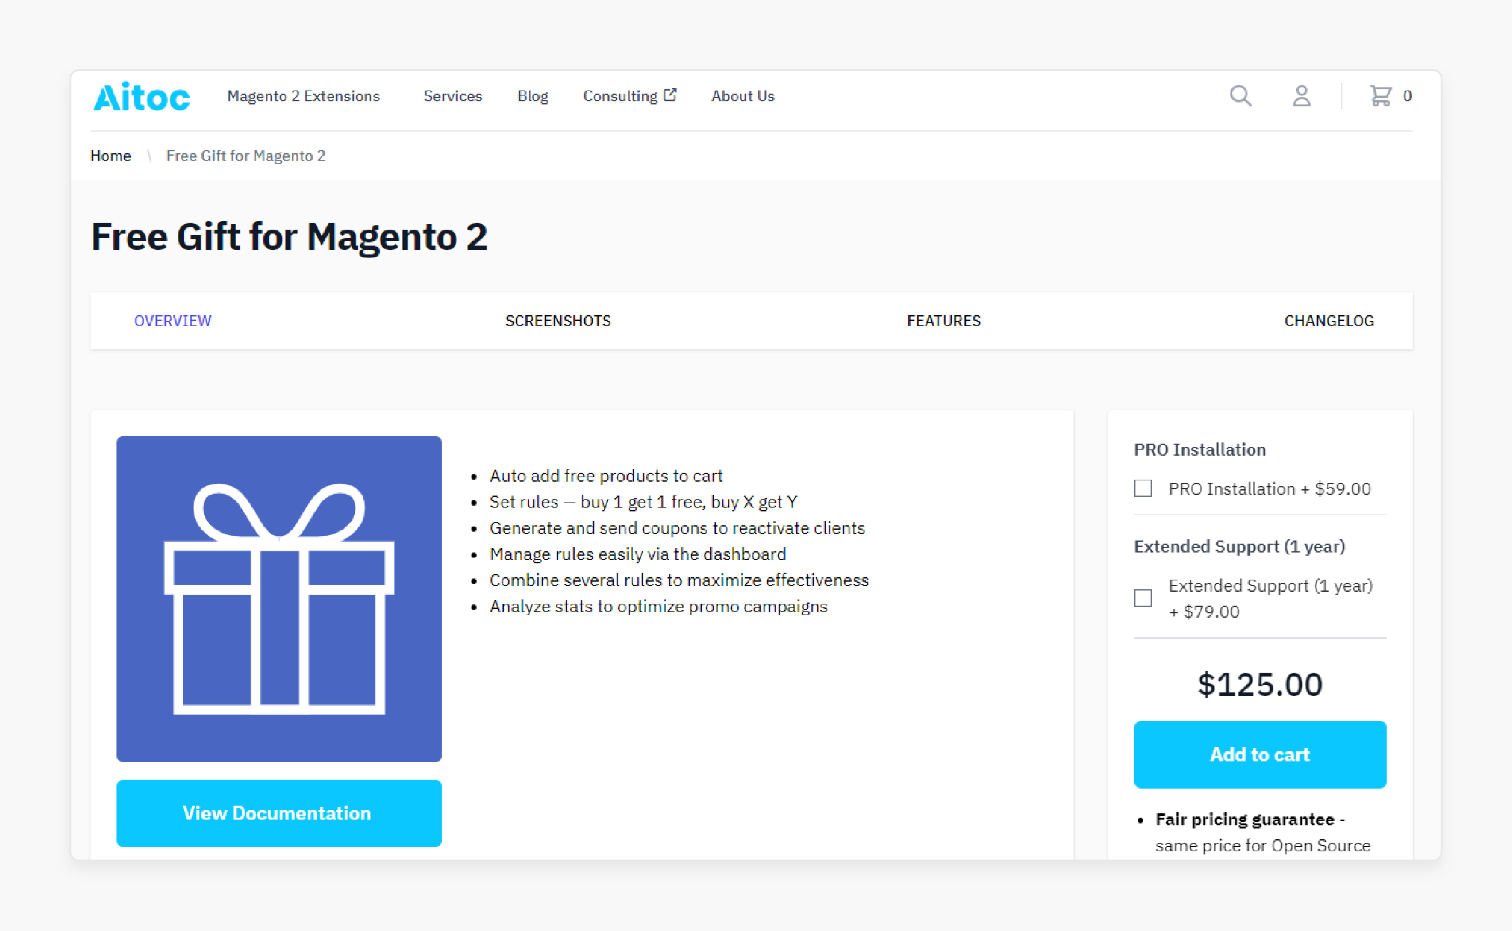1512x931 pixels.
Task: Switch to the FEATURES tab
Action: click(943, 321)
